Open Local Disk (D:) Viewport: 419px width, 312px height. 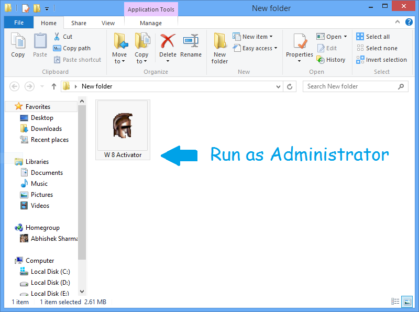(50, 283)
